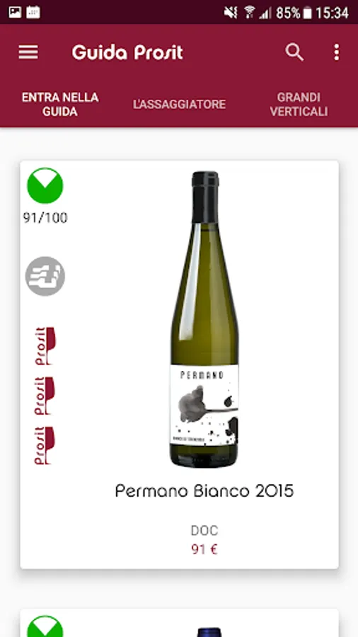Open the gallery notification in status bar

click(x=15, y=13)
